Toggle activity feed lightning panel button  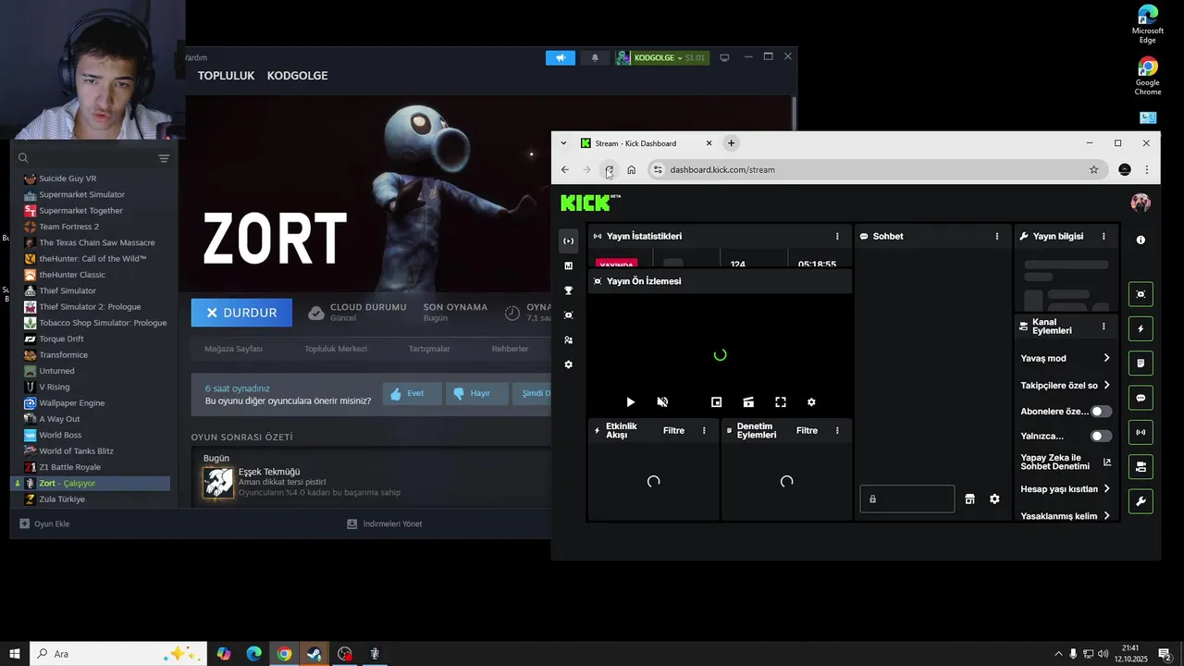pyautogui.click(x=1141, y=328)
